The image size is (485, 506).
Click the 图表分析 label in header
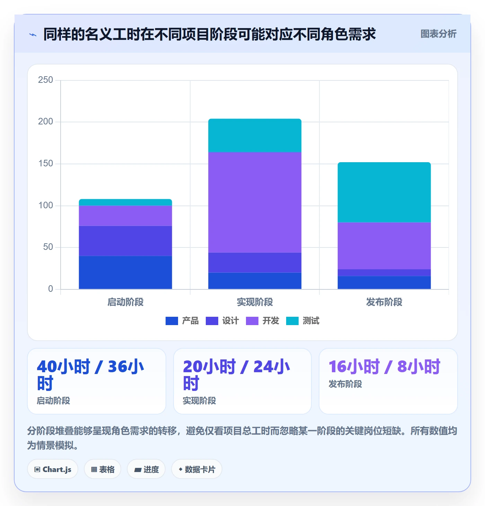[x=438, y=34]
